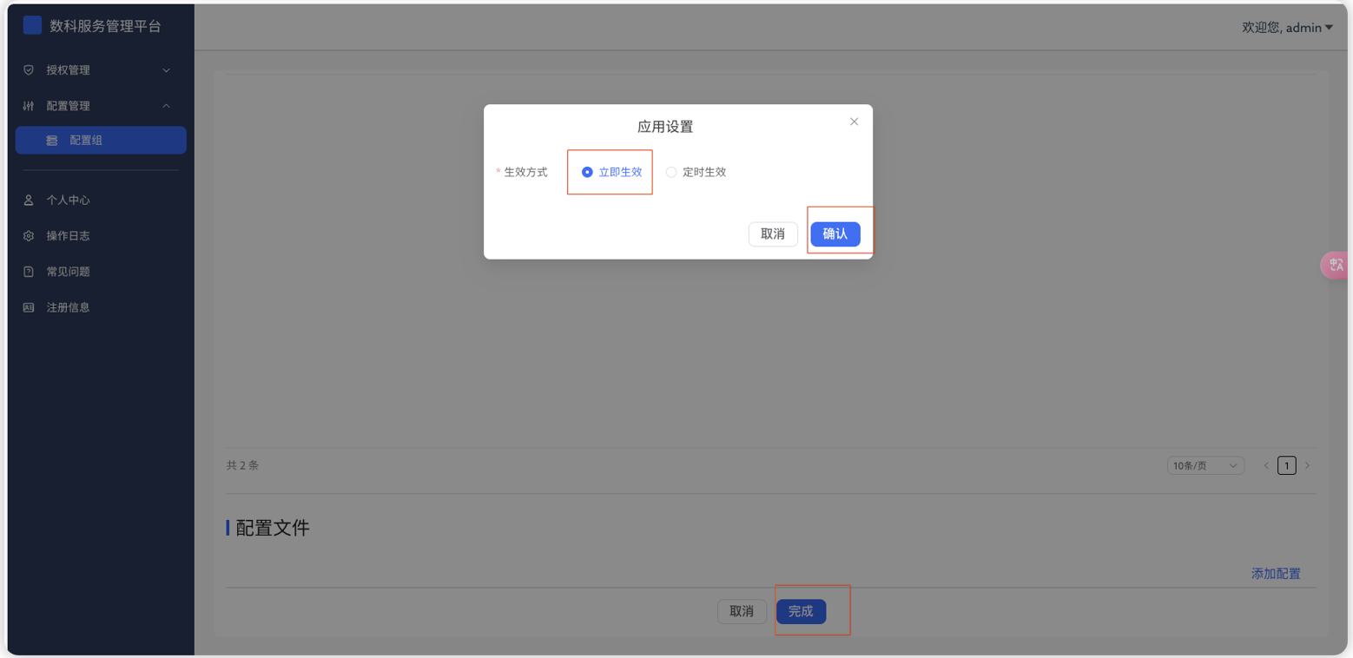
Task: Click the 配置管理 filter icon
Action: click(x=27, y=105)
